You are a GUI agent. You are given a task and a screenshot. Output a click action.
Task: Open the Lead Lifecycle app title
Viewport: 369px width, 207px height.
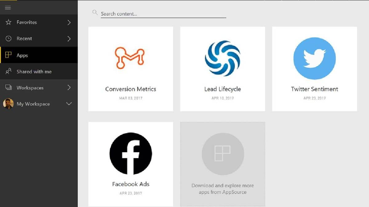pyautogui.click(x=223, y=89)
